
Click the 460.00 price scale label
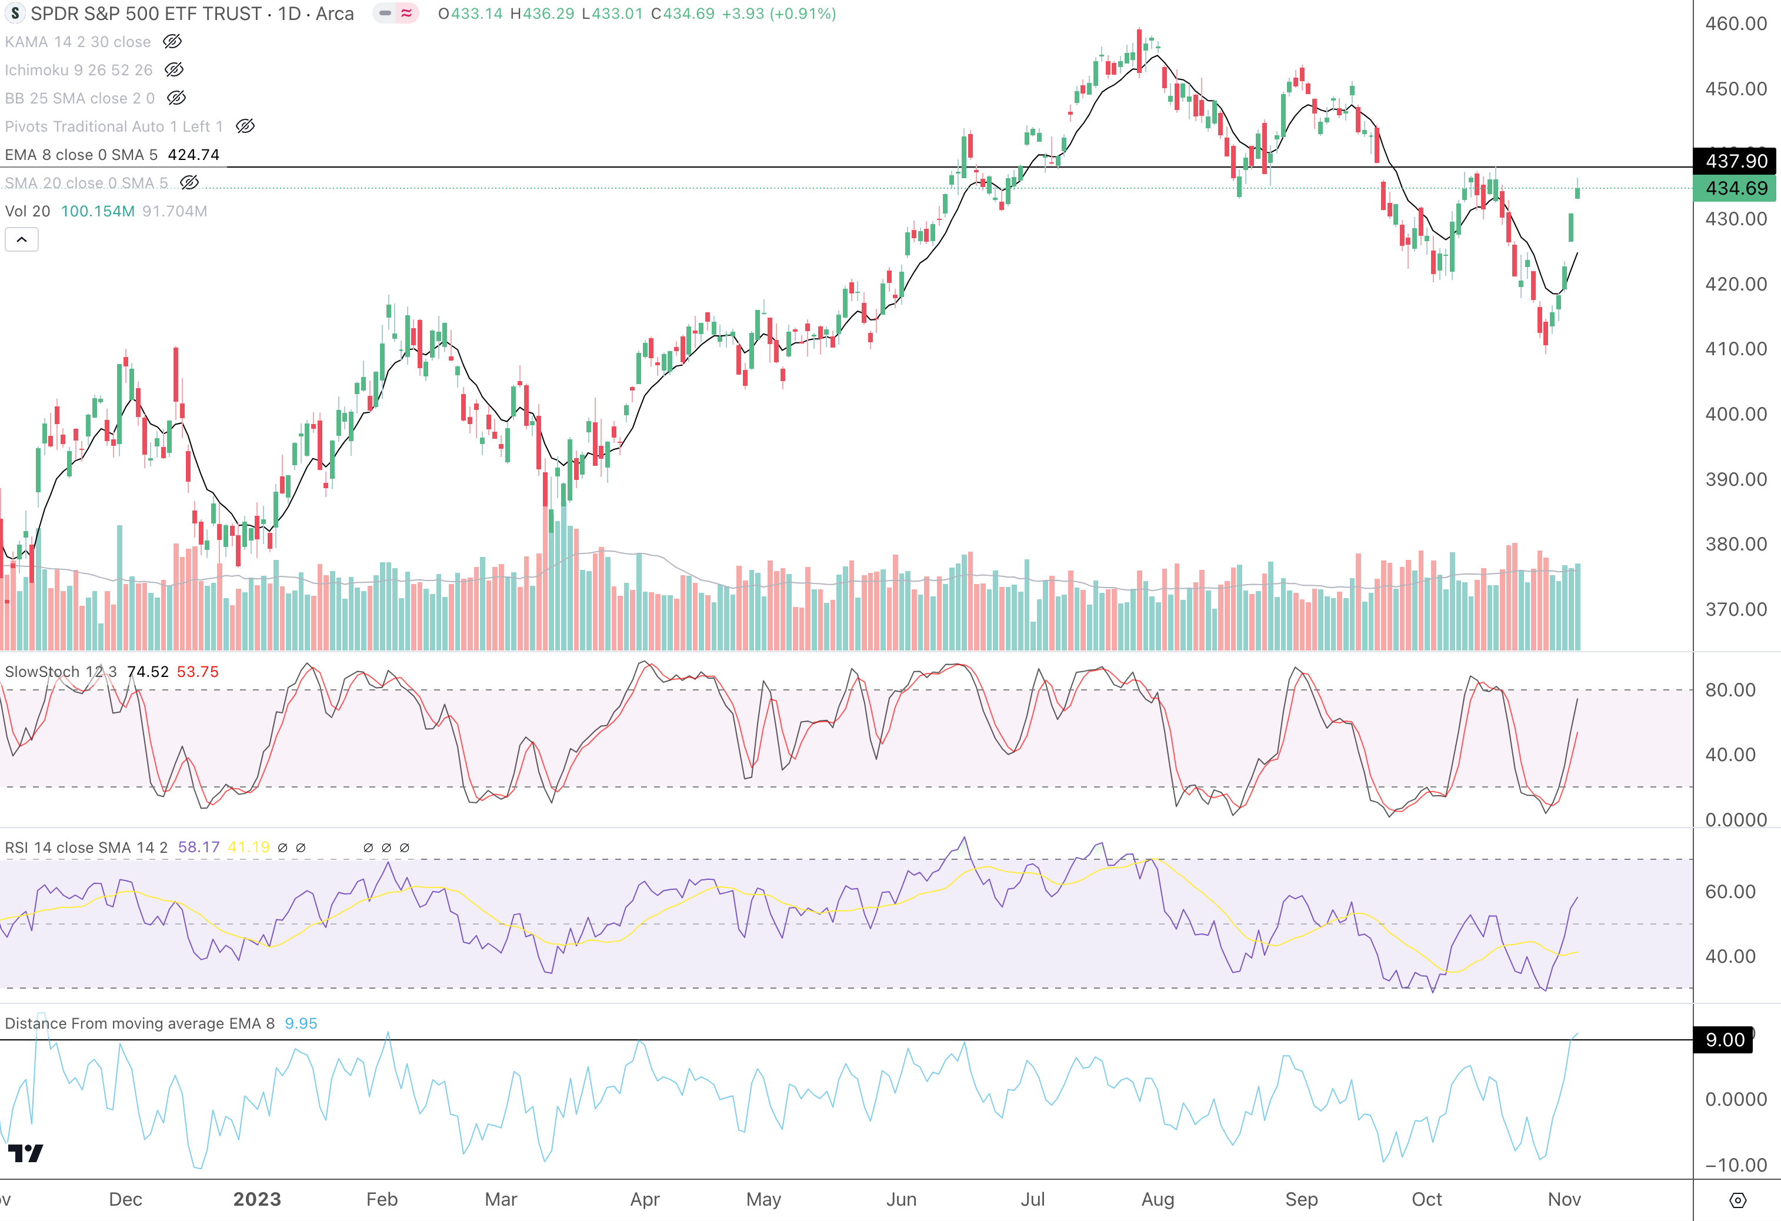(1736, 24)
